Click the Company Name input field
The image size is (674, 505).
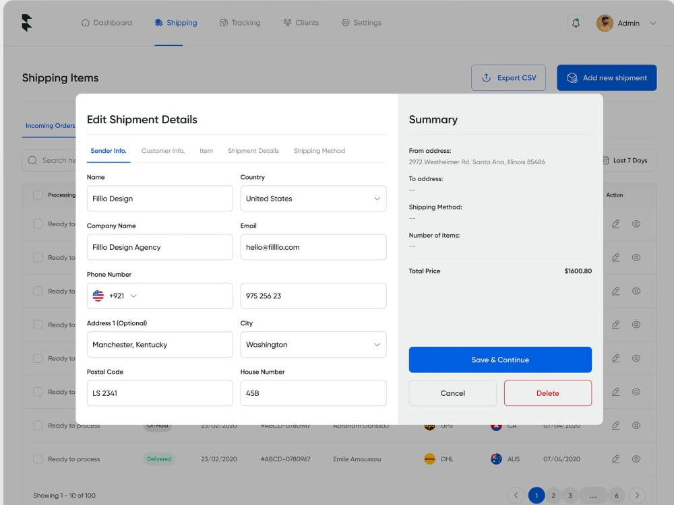coord(160,247)
